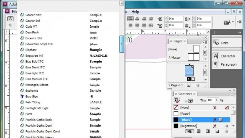Switch to Pages tab

[178, 41]
